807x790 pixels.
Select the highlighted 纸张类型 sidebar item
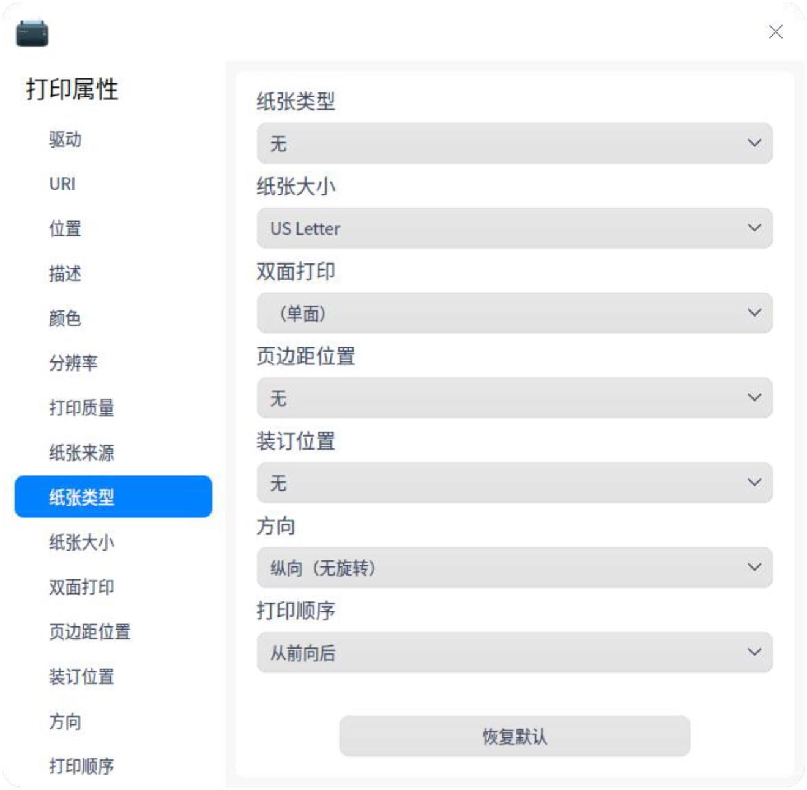113,497
